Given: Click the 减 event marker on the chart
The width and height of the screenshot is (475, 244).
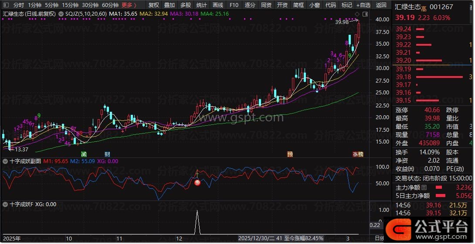Looking at the screenshot, I should click(84, 154).
